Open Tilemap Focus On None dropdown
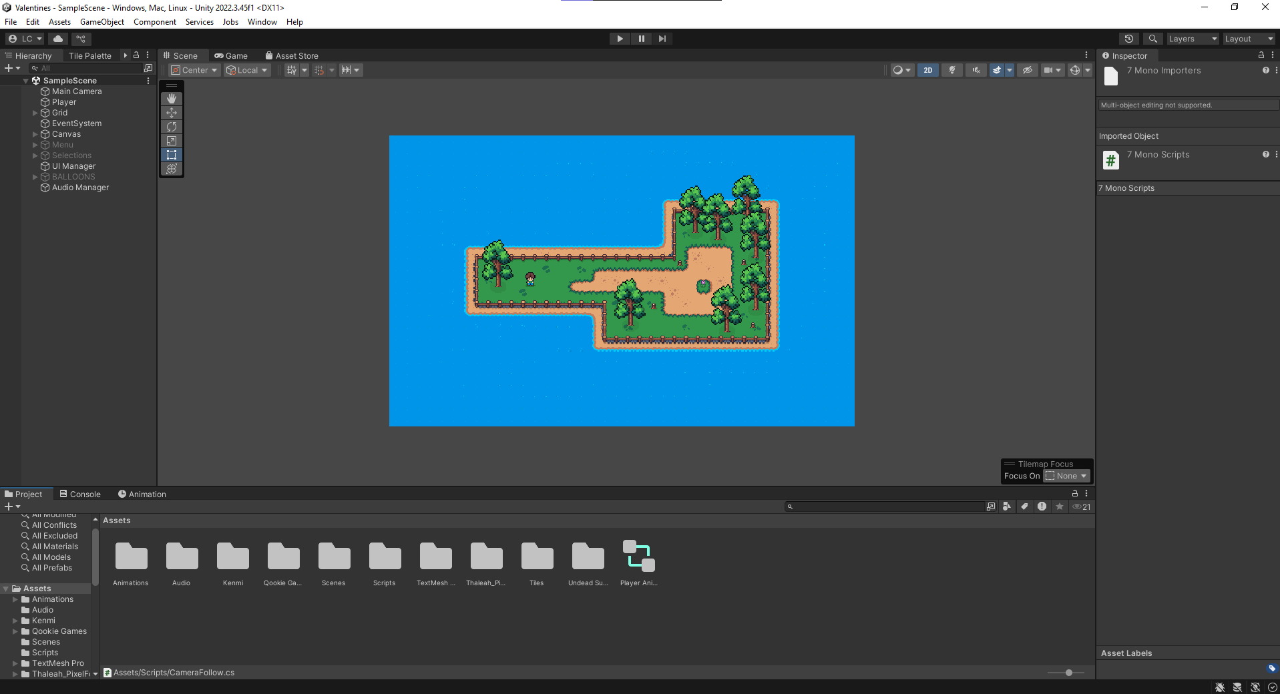Screen dimensions: 1280x694 point(1067,476)
